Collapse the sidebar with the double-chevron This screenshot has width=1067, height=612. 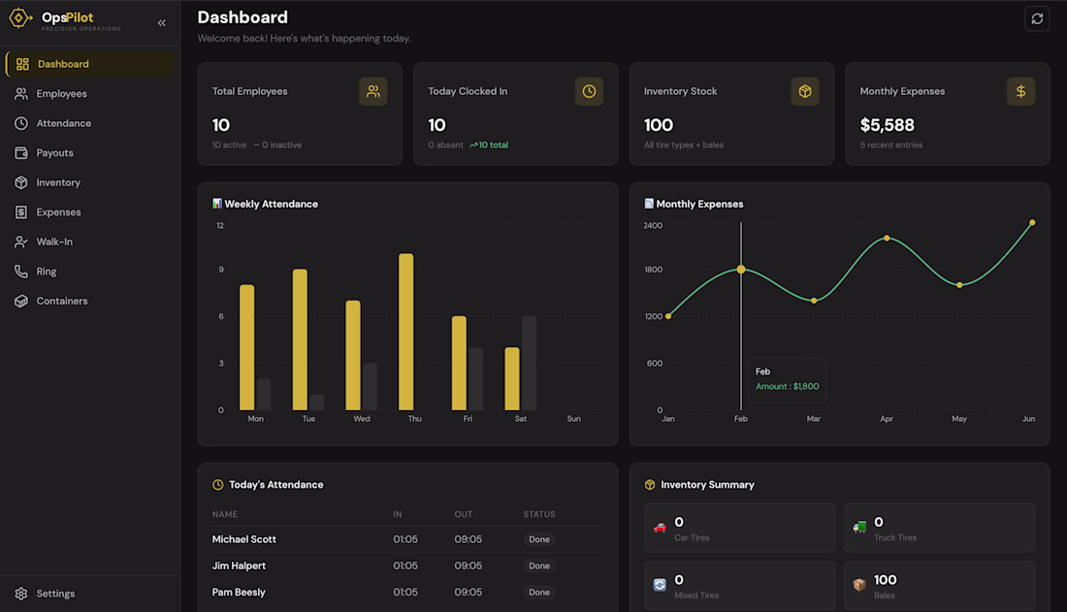pyautogui.click(x=162, y=23)
